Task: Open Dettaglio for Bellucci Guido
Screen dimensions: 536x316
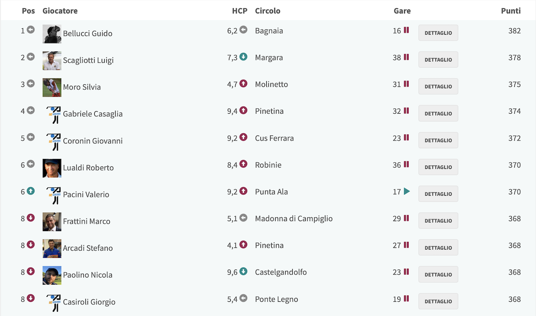Action: pos(438,33)
